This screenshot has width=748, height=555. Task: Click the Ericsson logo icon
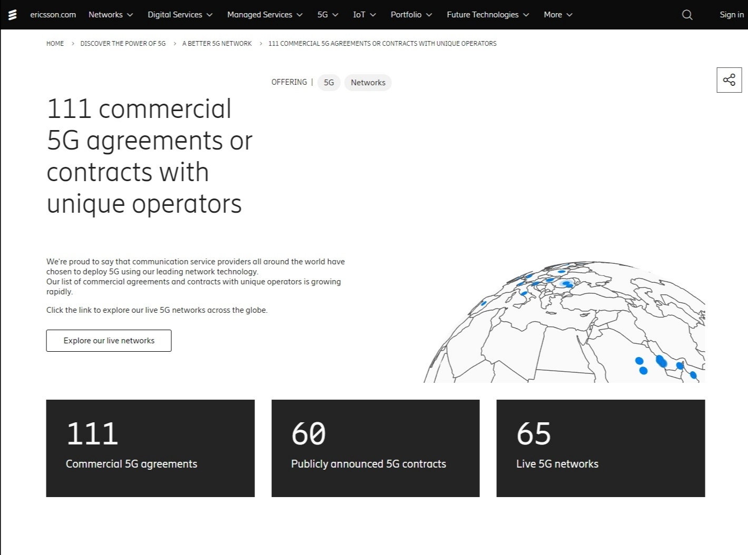coord(13,15)
